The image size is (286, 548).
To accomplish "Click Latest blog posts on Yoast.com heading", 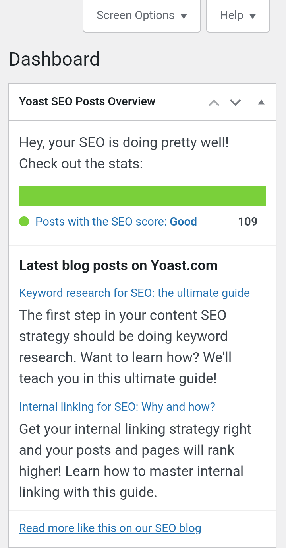I will click(118, 265).
